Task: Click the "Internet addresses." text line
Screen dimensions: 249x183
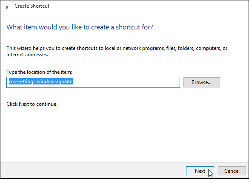Action: tap(27, 55)
